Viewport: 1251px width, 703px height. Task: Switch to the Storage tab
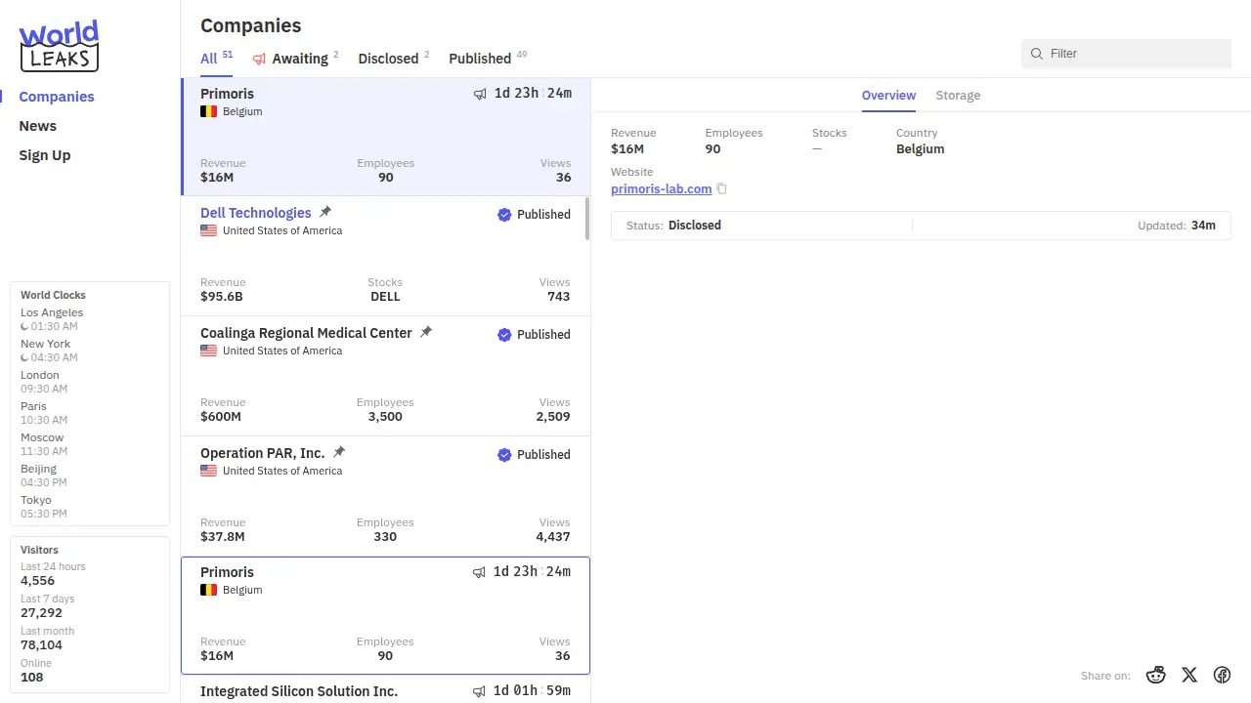pyautogui.click(x=958, y=96)
